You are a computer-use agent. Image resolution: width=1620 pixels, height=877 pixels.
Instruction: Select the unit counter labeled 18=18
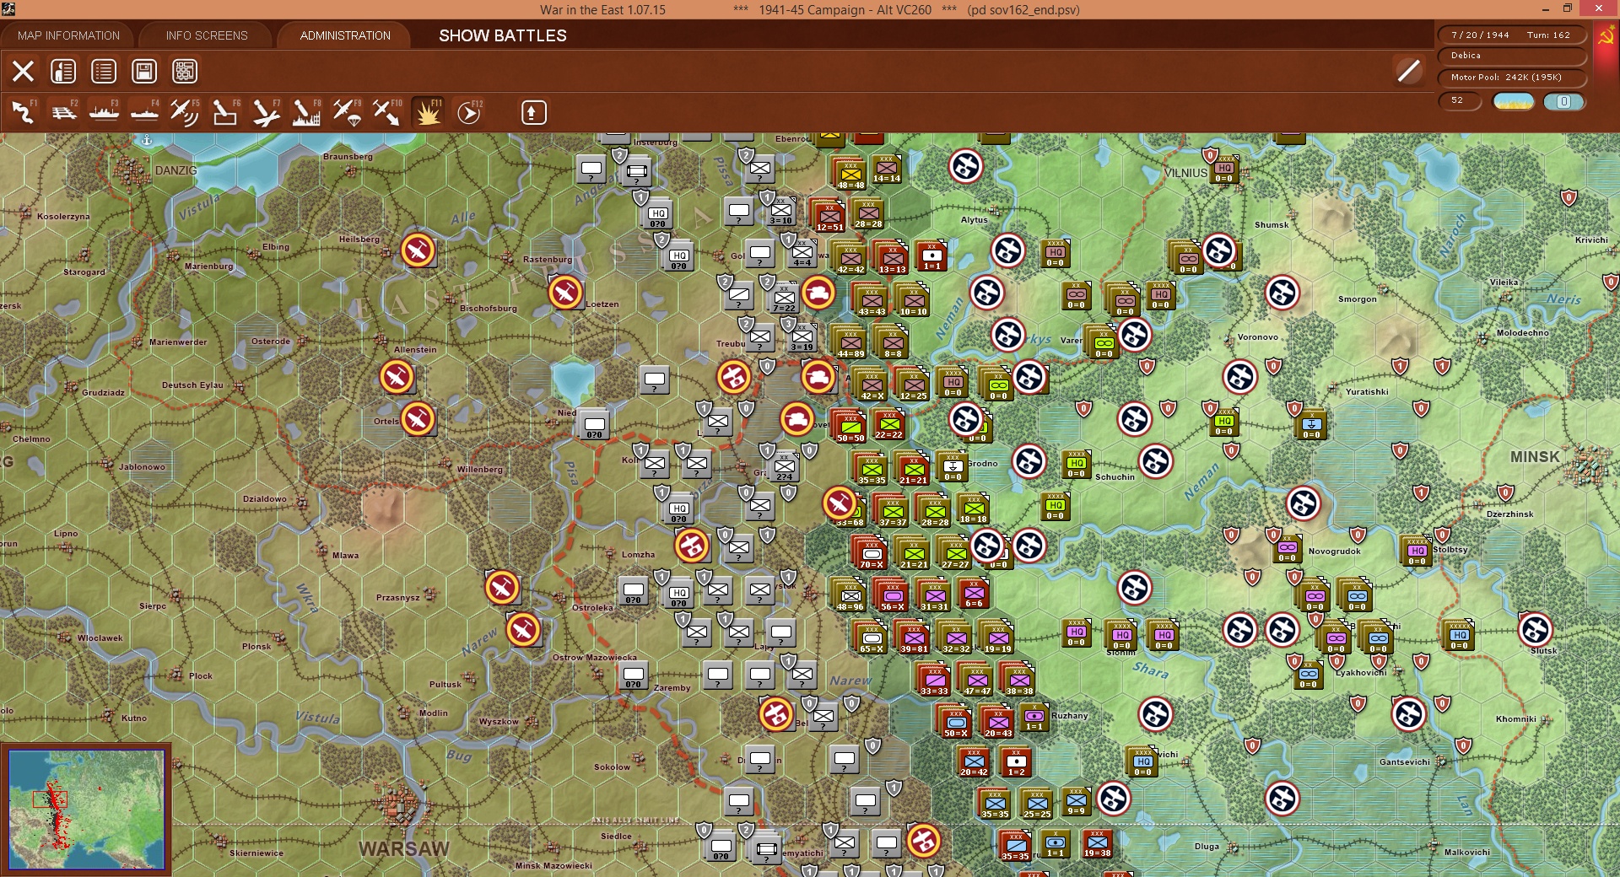(x=973, y=508)
